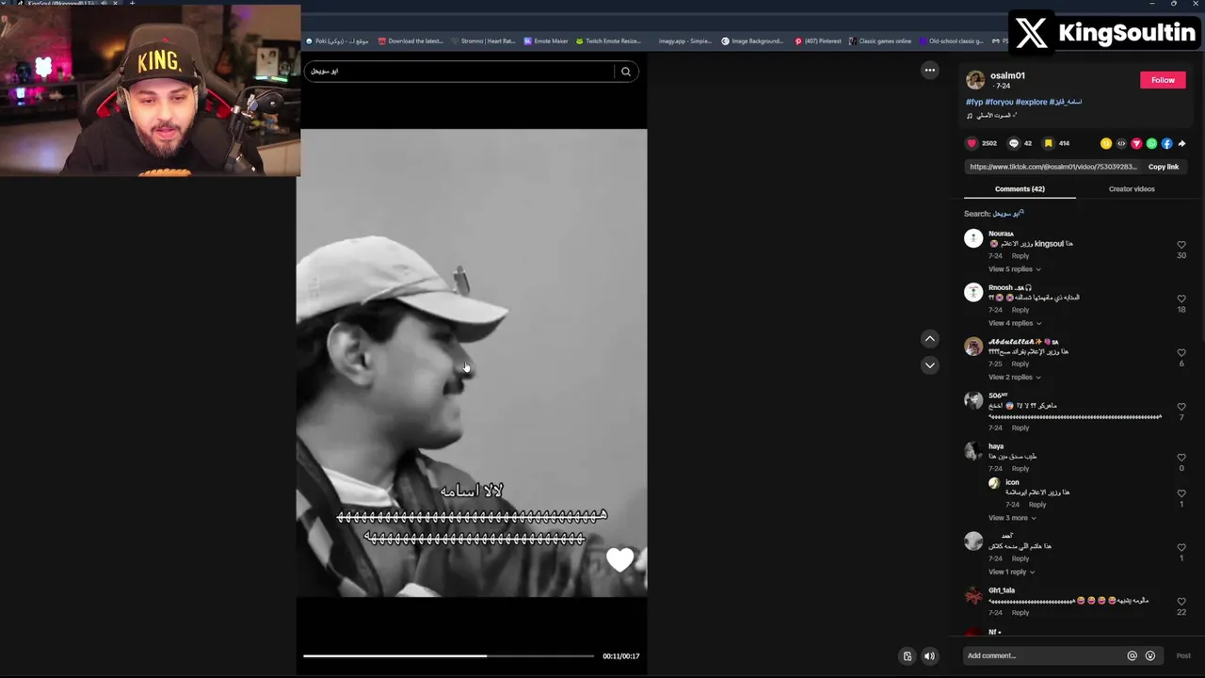This screenshot has width=1205, height=678.
Task: Click the Post comment button
Action: (1183, 655)
